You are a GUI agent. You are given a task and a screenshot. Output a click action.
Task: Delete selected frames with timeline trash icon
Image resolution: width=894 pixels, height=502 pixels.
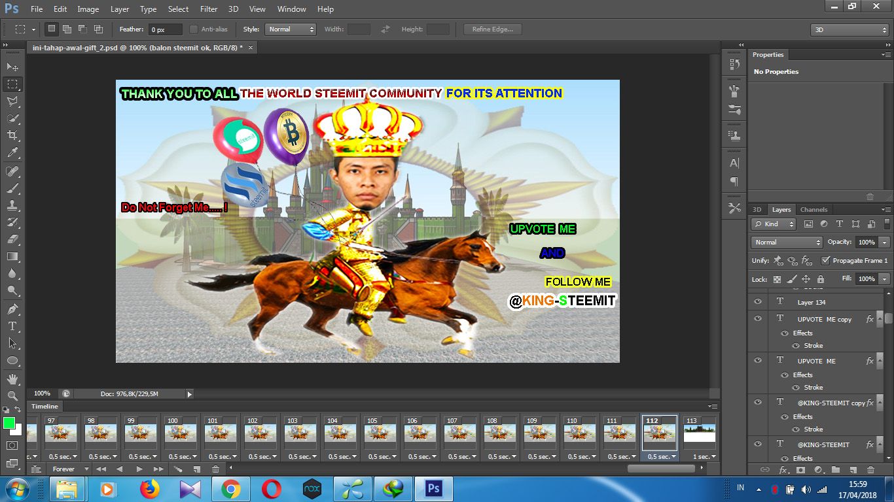[x=215, y=469]
